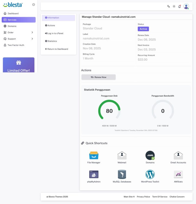The width and height of the screenshot is (196, 204).
Task: Toggle sidebar collapse button near Blesta logo
Action: pos(33,5)
